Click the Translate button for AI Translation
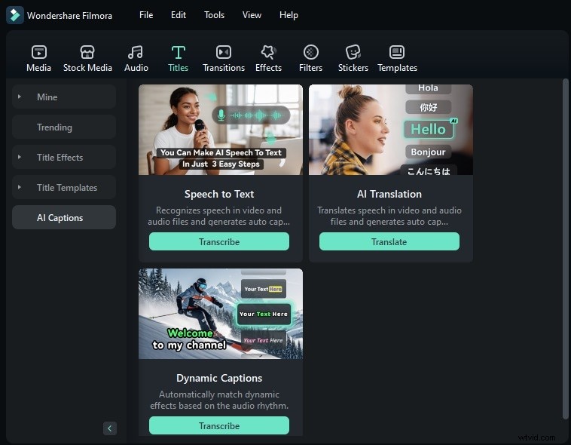This screenshot has height=445, width=571. pyautogui.click(x=389, y=242)
